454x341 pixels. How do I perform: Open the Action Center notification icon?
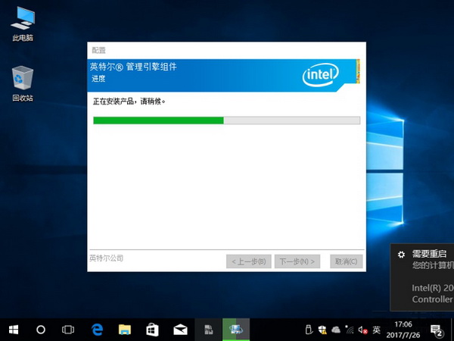(437, 330)
